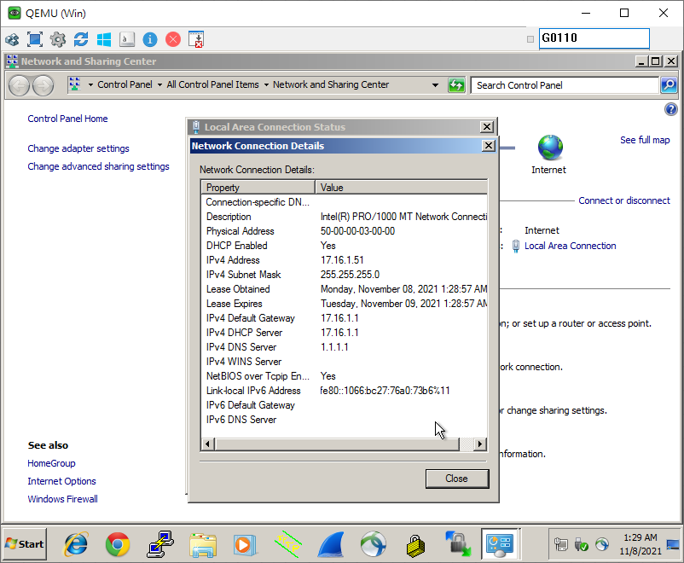Image resolution: width=684 pixels, height=563 pixels.
Task: Close the Network Connection Details dialog
Action: click(x=456, y=479)
